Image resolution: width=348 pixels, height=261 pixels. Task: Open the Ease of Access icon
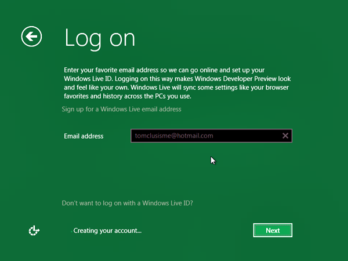pos(34,231)
